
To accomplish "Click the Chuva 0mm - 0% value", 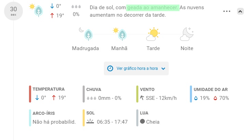I will coord(110,98).
